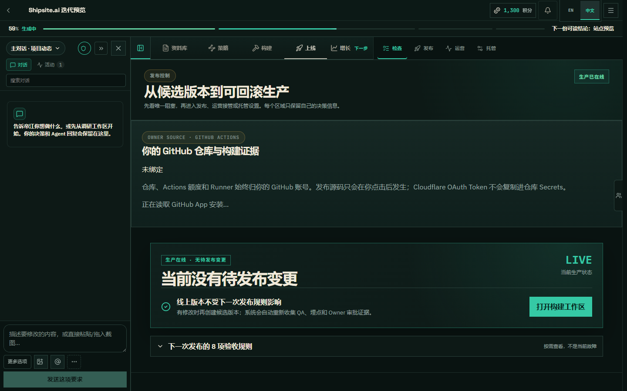Open the 主对话·项目动态 dropdown
This screenshot has height=391, width=627.
36,48
